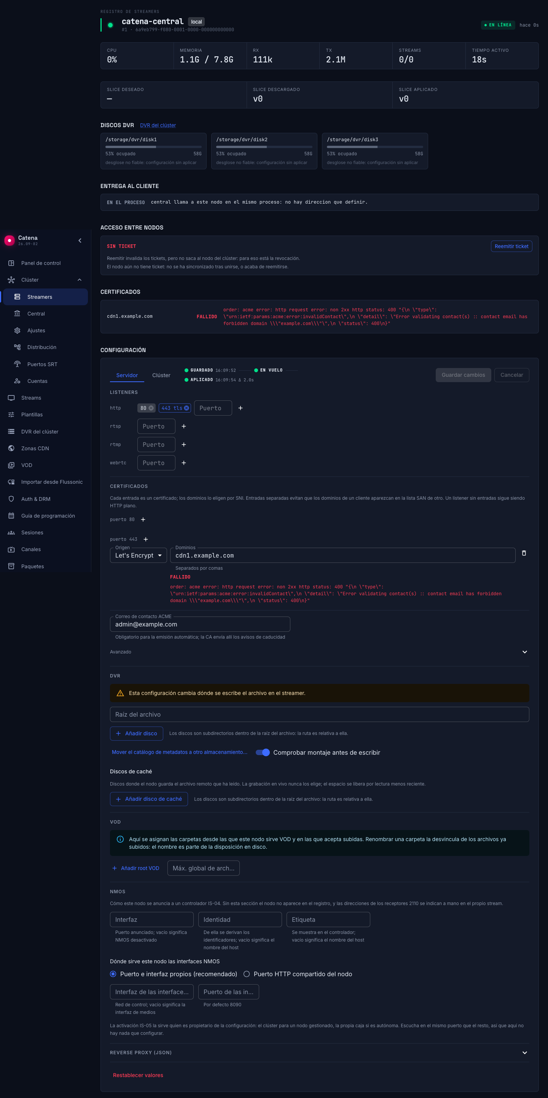The width and height of the screenshot is (548, 1098).
Task: Switch to the Clúster config tab
Action: point(161,375)
